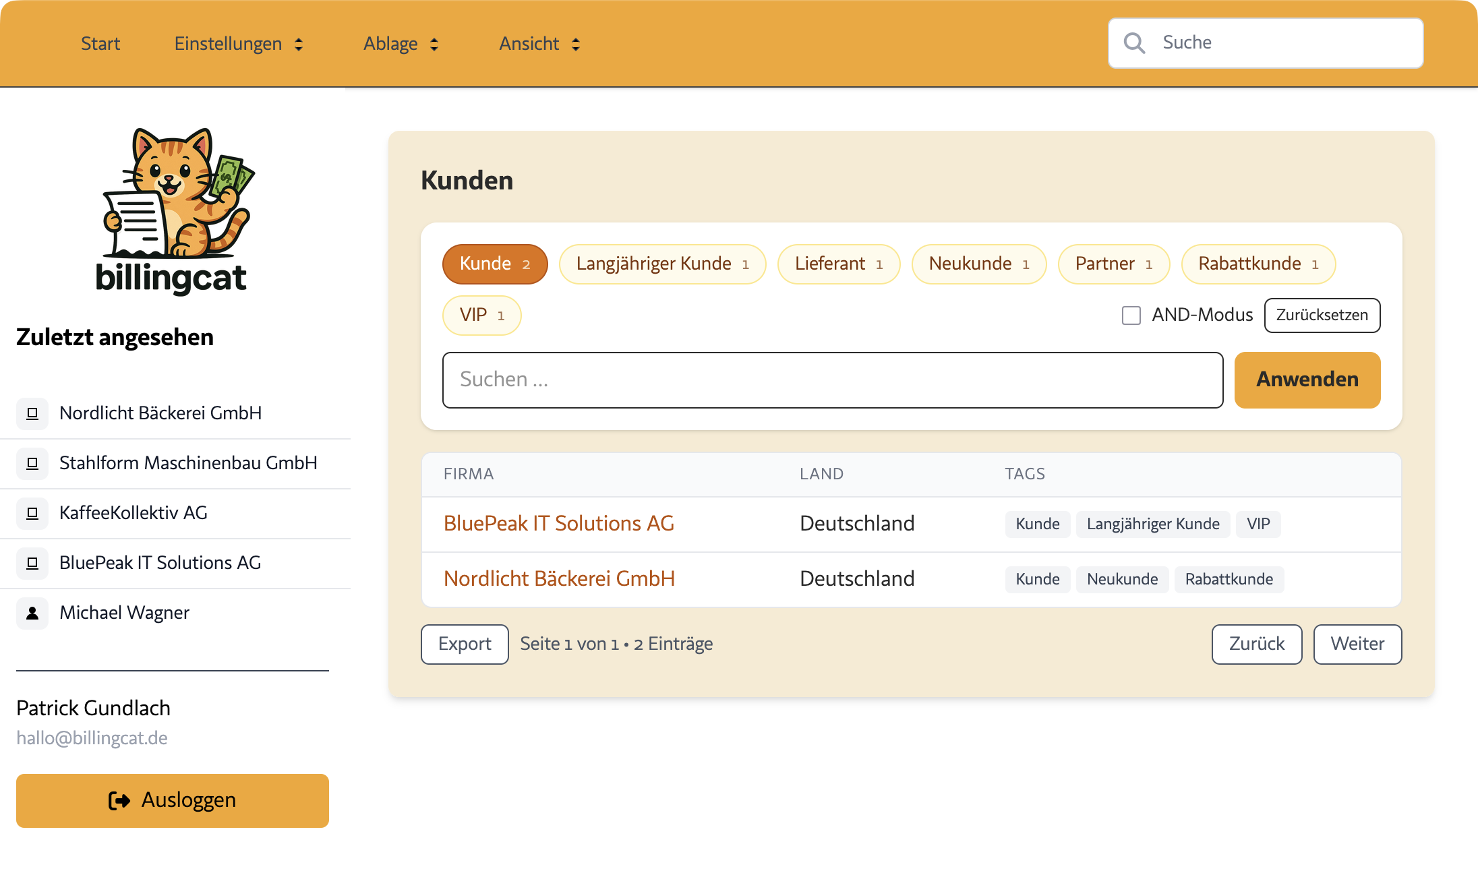Click the company icon beside Nordlicht Bäckerei GmbH

[32, 413]
